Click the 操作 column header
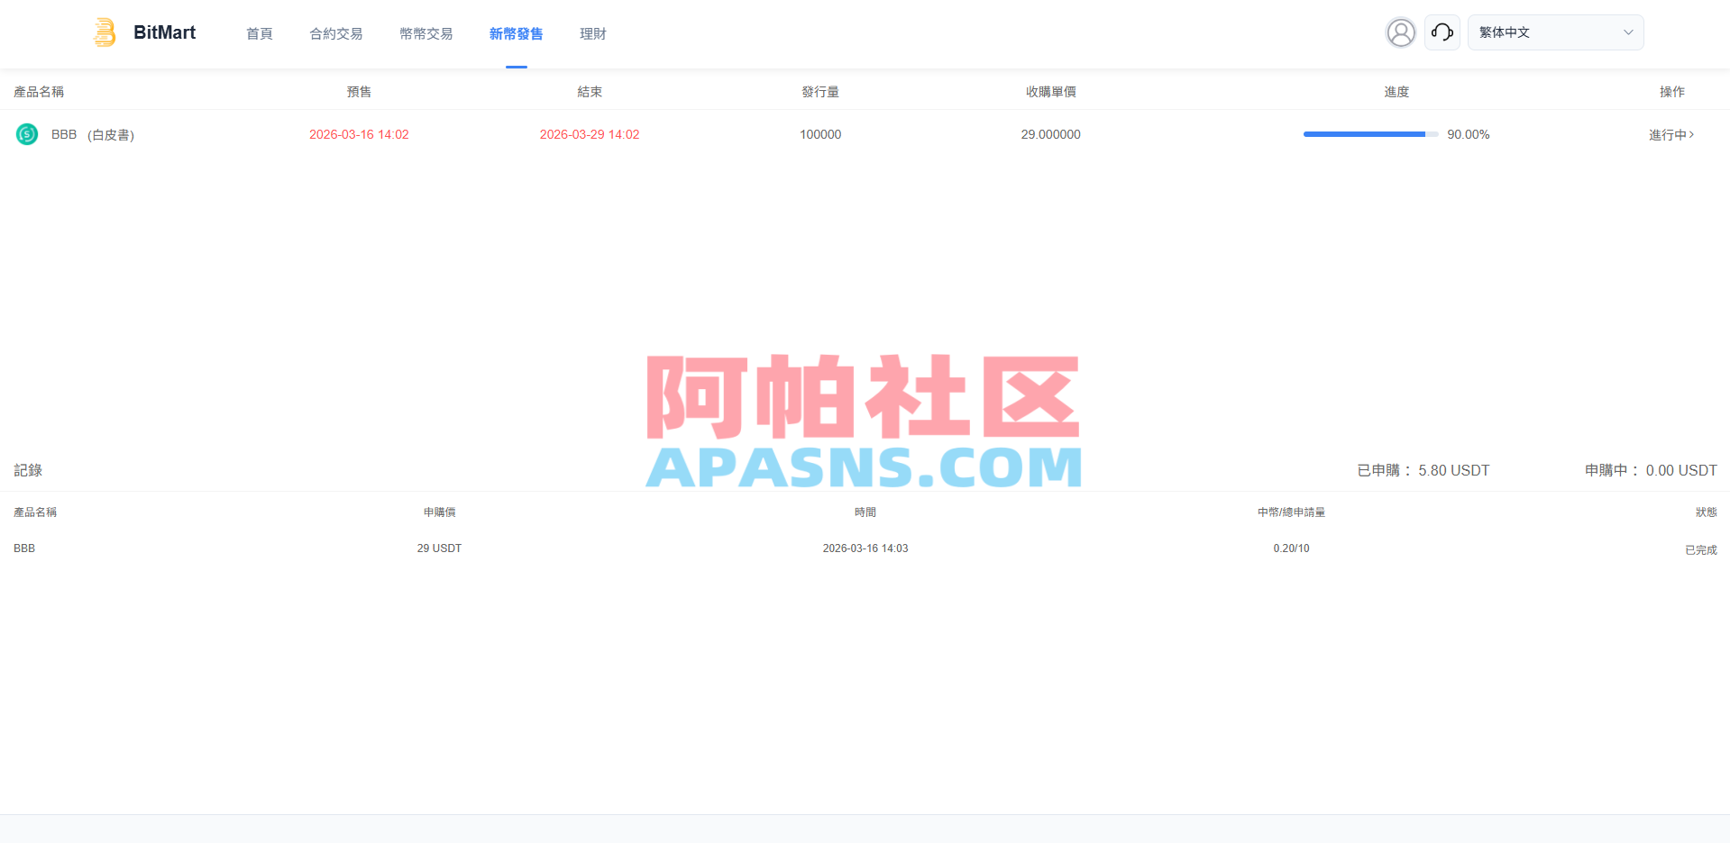This screenshot has height=843, width=1730. coord(1671,92)
